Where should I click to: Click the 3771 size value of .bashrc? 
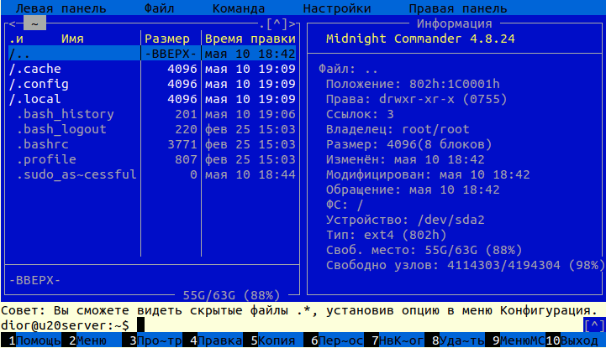(182, 144)
